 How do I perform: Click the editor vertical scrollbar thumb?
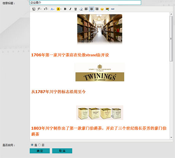171,39
